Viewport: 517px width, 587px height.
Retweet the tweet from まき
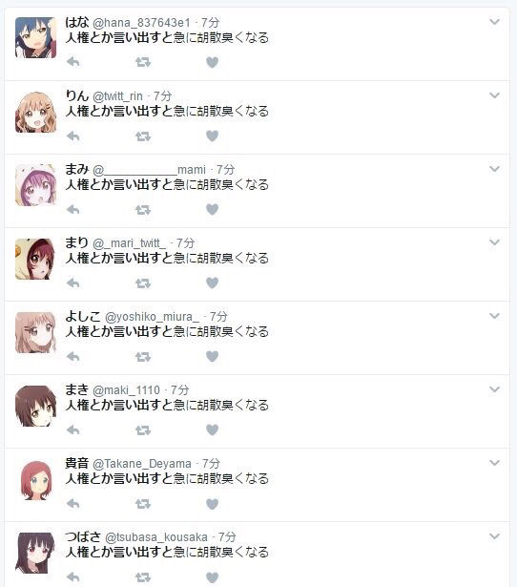pos(143,430)
